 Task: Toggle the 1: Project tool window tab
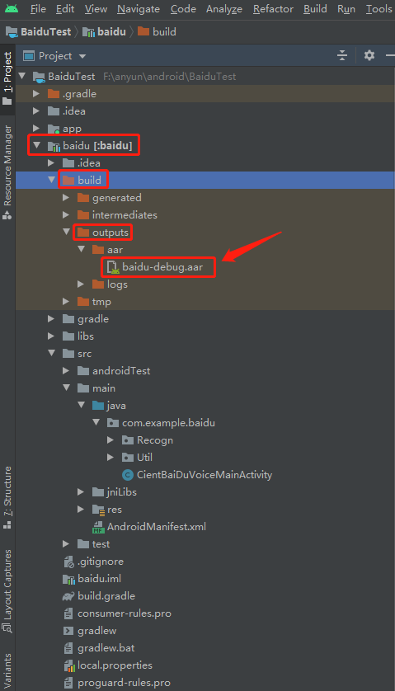[x=7, y=78]
